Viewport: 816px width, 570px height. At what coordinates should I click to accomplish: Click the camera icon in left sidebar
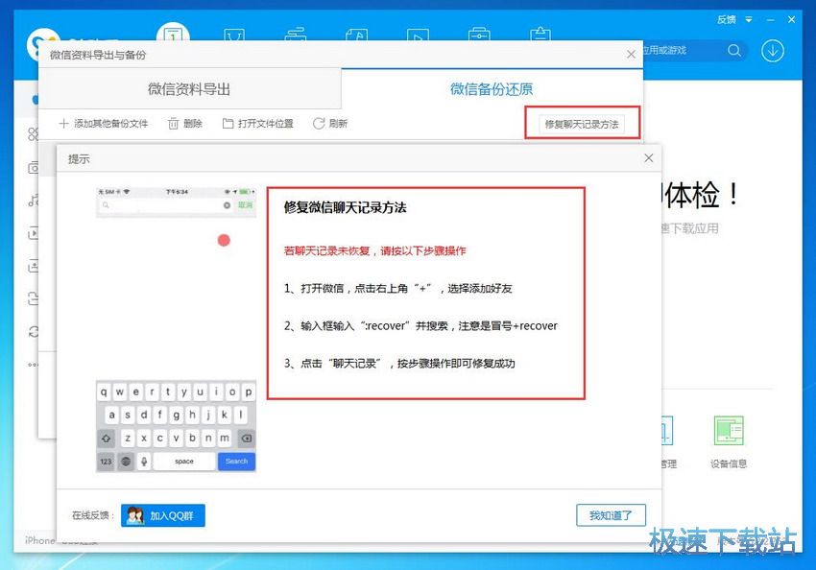(x=34, y=168)
